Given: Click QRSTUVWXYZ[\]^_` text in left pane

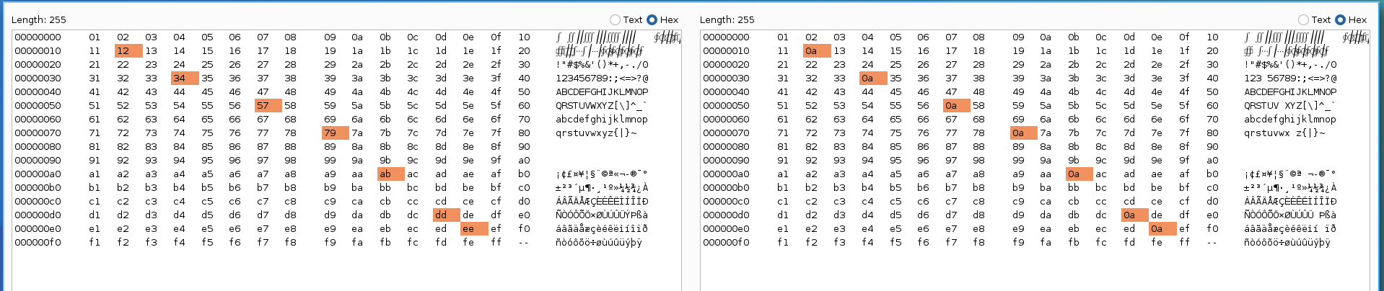Looking at the screenshot, I should [x=602, y=106].
